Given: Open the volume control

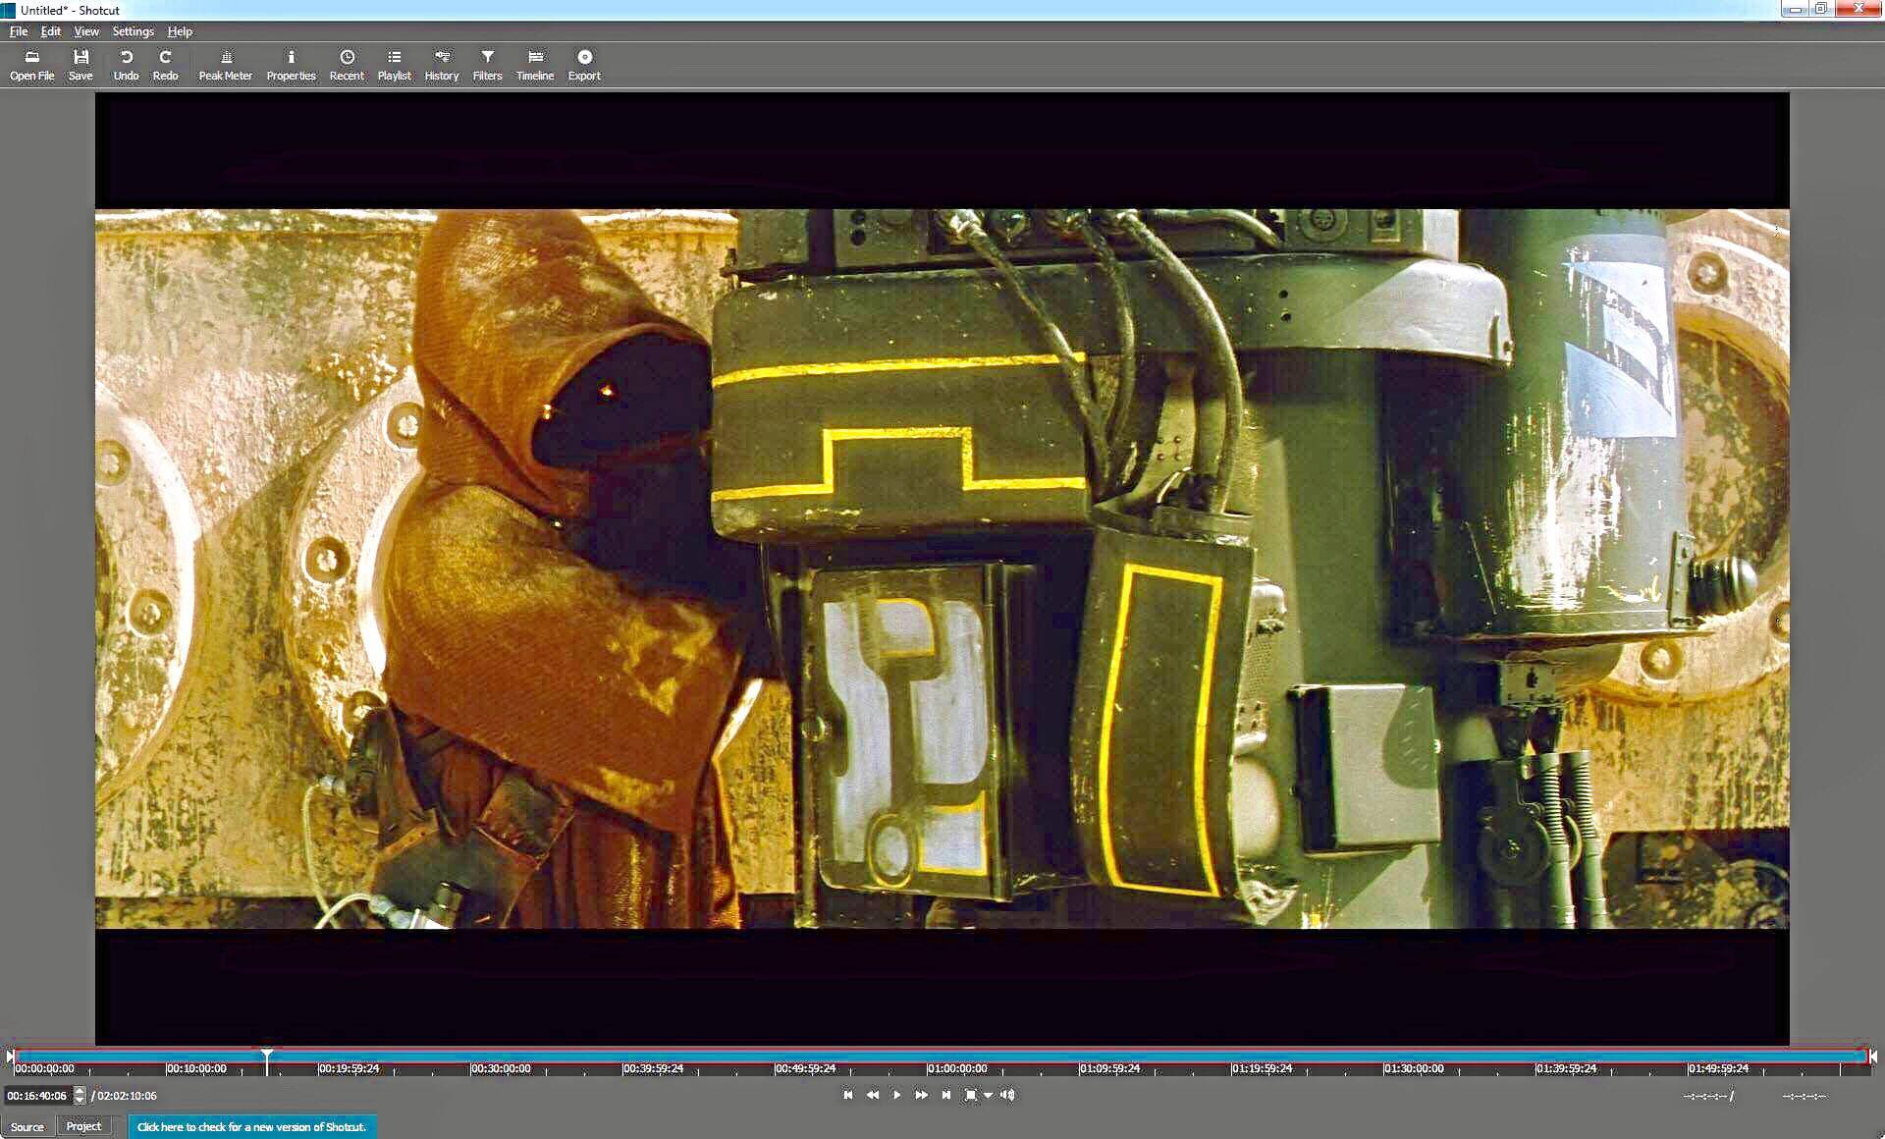Looking at the screenshot, I should click(x=1007, y=1095).
